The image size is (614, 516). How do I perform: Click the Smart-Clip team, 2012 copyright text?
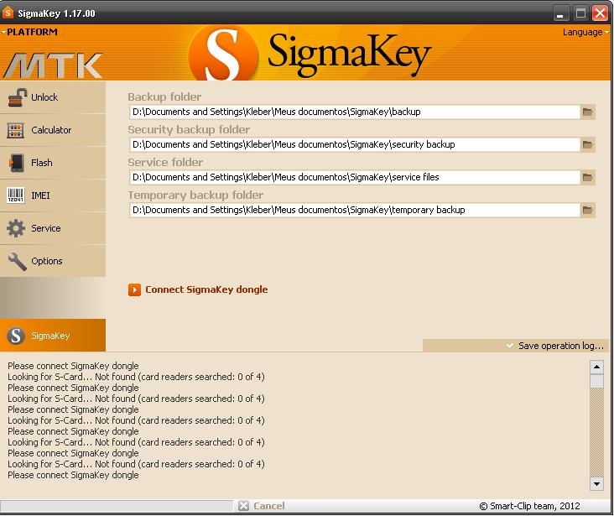[x=529, y=506]
